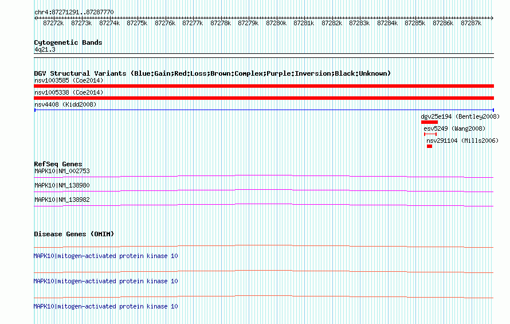Click the 87273k ruler tick label
Viewport: 510px width, 324px height.
tap(81, 23)
